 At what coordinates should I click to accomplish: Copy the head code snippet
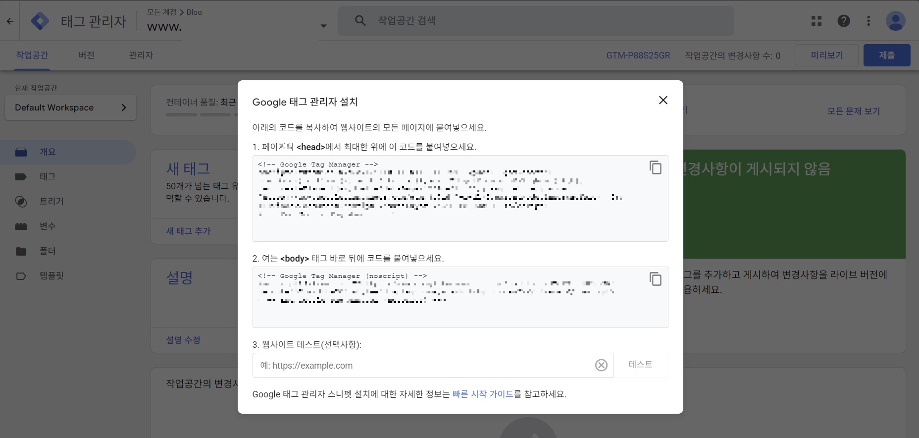[x=656, y=167]
